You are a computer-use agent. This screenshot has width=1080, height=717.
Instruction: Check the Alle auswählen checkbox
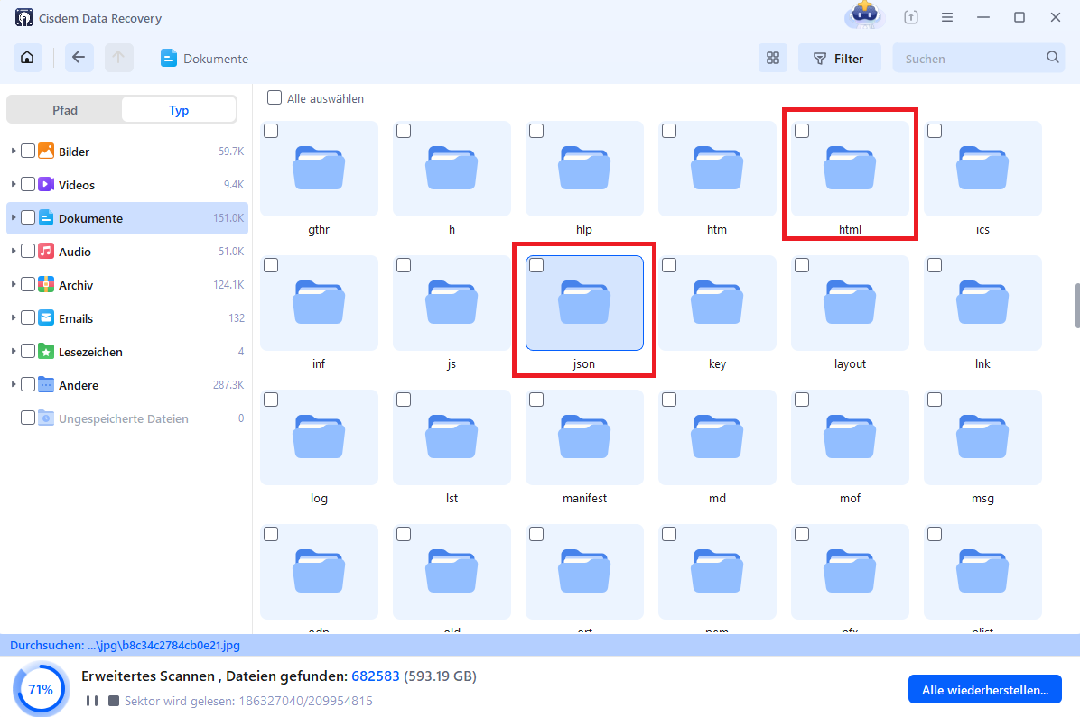(275, 97)
